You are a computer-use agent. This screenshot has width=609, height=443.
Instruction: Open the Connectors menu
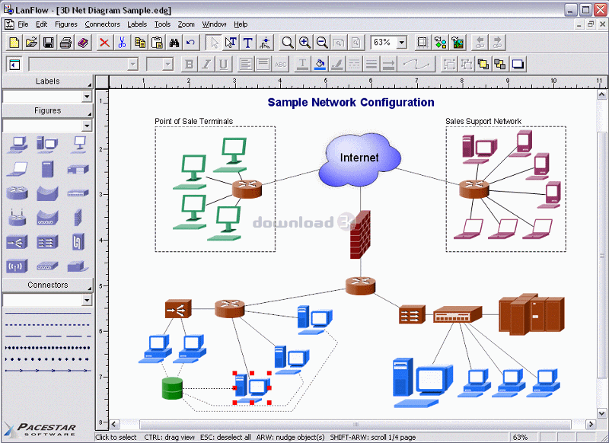[x=103, y=24]
